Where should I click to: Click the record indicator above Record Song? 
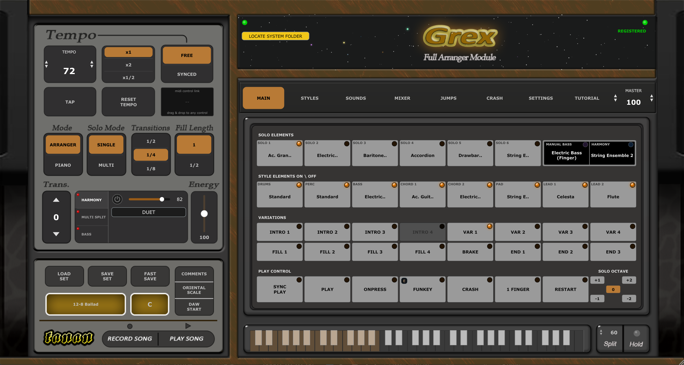point(130,326)
